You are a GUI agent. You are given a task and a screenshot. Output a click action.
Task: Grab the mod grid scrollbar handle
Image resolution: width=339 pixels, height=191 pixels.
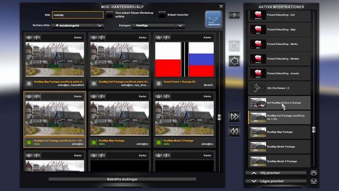[x=219, y=117]
